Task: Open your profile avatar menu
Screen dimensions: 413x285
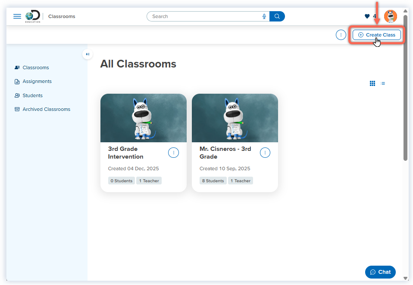Action: (x=390, y=16)
